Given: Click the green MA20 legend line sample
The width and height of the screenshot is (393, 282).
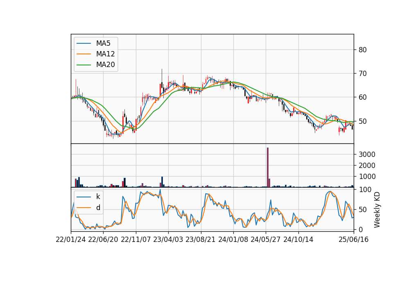Looking at the screenshot, I should tap(84, 65).
